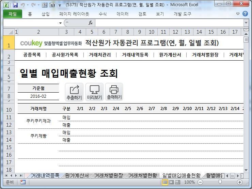252x189 pixels.
Task: Click next sheet tab navigation arrow
Action: point(16,175)
